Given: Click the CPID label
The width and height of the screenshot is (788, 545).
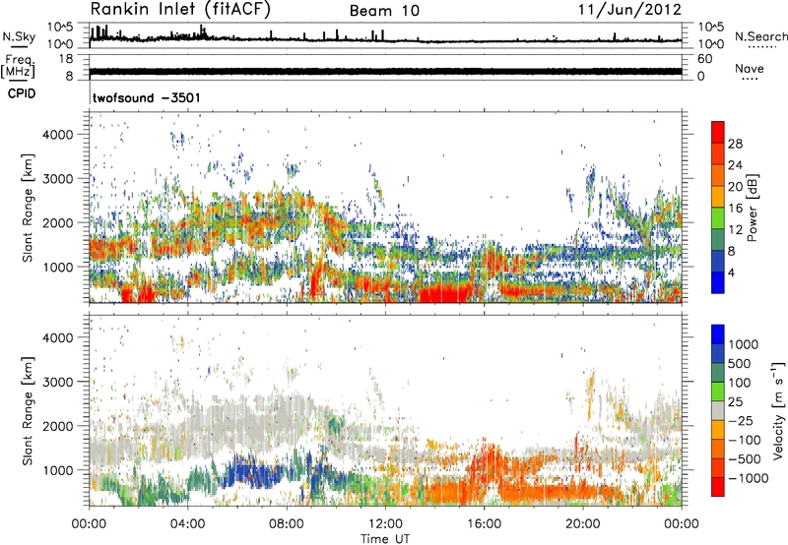Looking at the screenshot, I should (x=22, y=93).
